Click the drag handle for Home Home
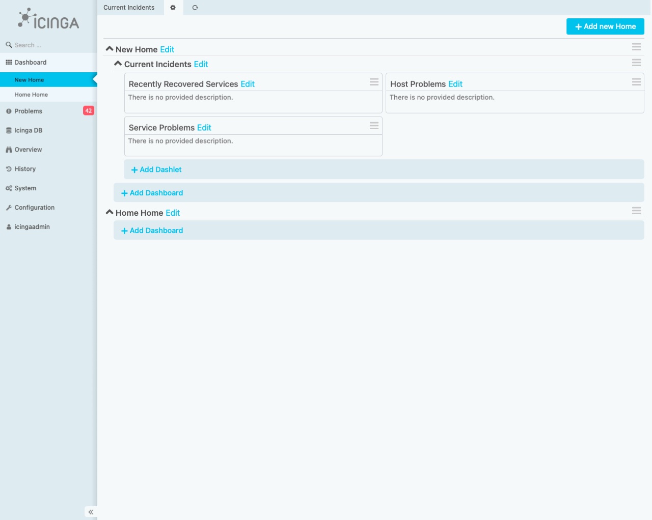The width and height of the screenshot is (652, 520). tap(637, 211)
